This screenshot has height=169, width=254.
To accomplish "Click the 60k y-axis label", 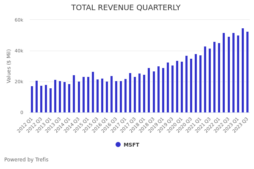I will 19,20.
